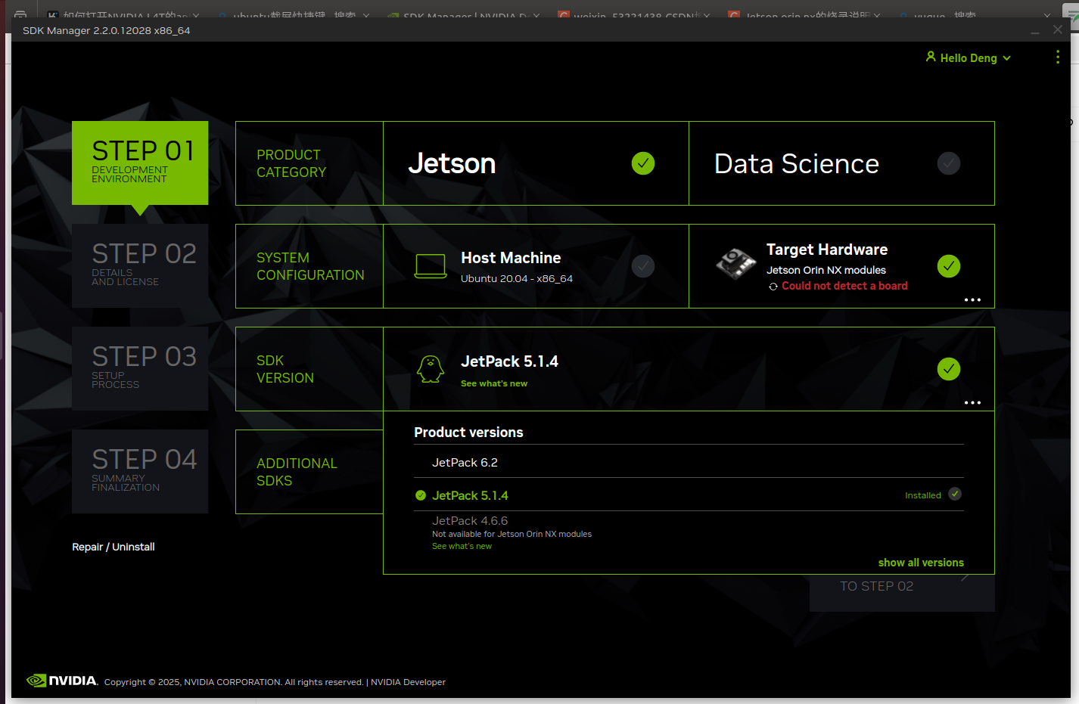The width and height of the screenshot is (1079, 704).
Task: Click green dot icon left of JetPack 5.1.4 row
Action: (421, 495)
